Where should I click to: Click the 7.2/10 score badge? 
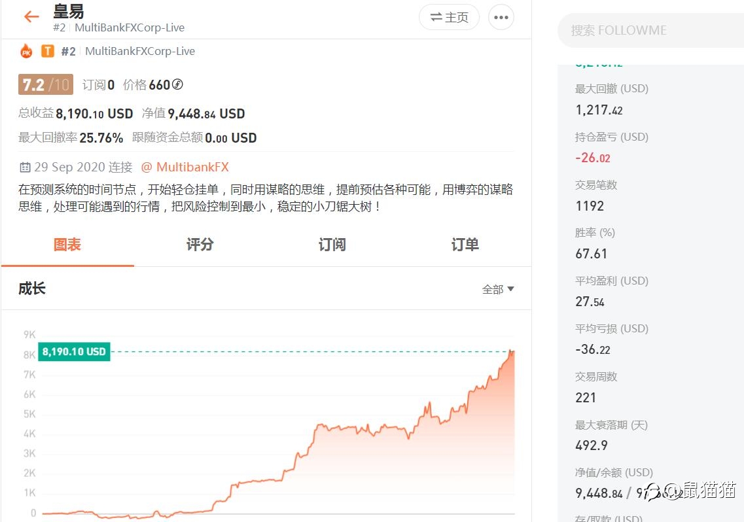pos(46,84)
